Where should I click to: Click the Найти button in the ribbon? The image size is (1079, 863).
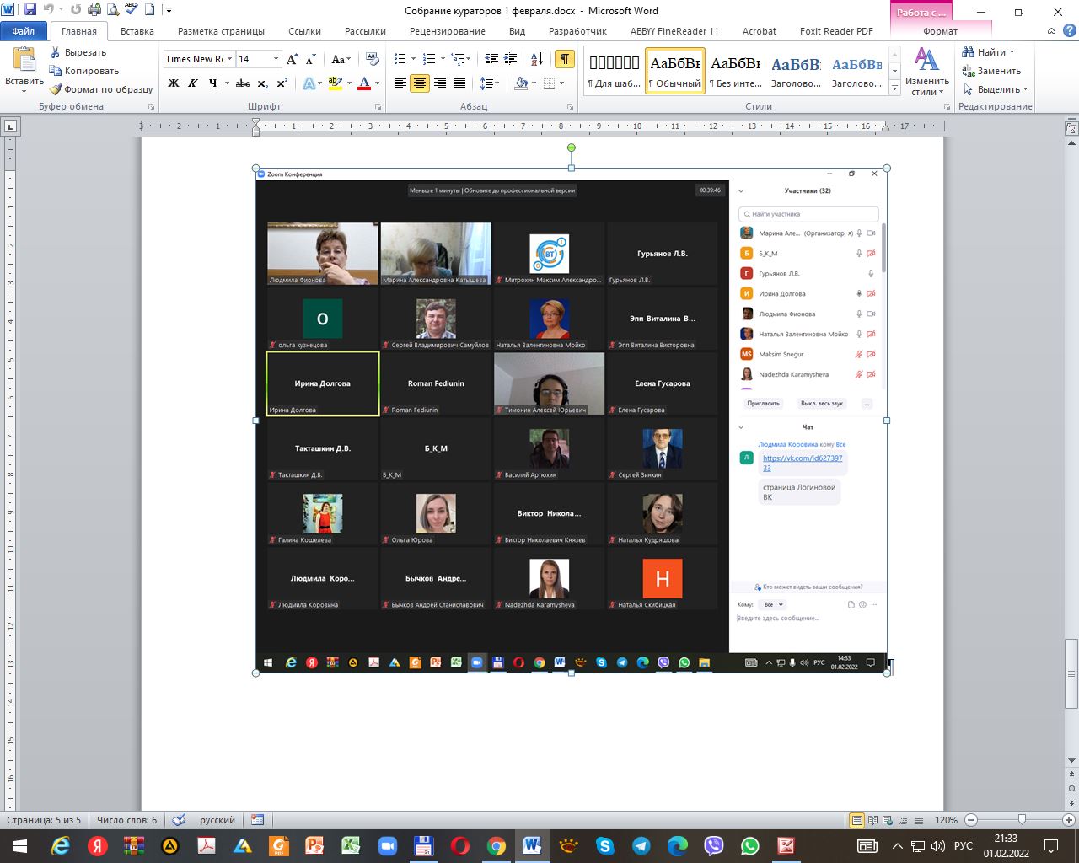988,52
